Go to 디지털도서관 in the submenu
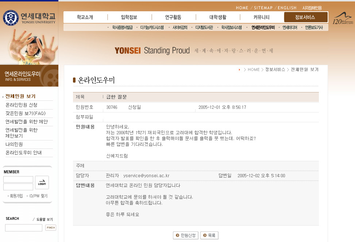Viewport: 355px width, 242px height. click(204, 27)
